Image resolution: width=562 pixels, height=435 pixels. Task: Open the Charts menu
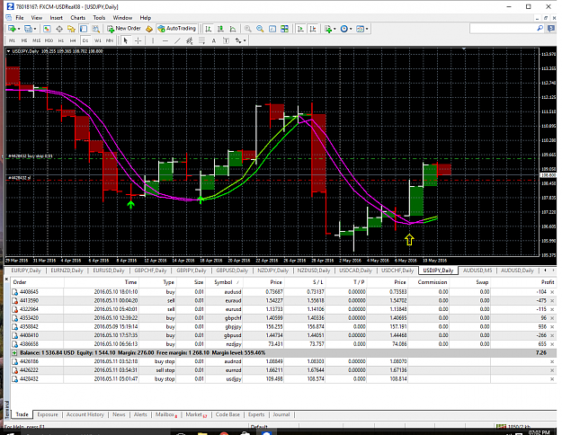pos(77,18)
